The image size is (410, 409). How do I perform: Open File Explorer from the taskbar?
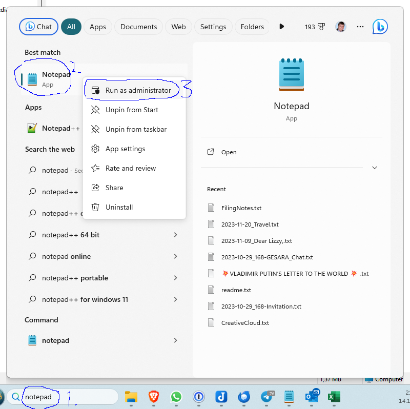tap(131, 396)
